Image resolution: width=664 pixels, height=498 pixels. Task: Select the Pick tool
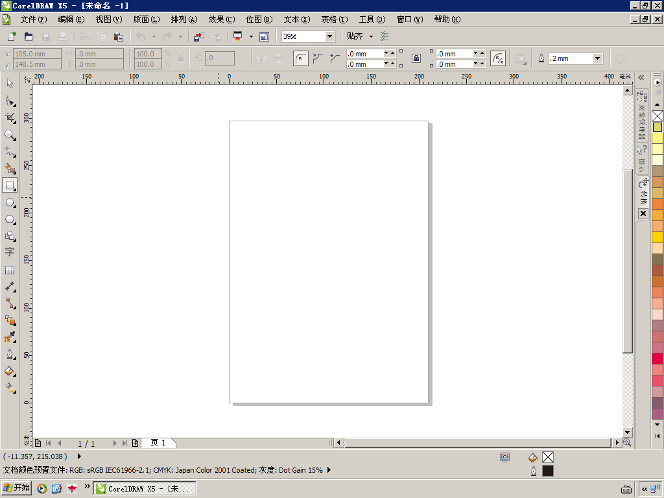(10, 84)
